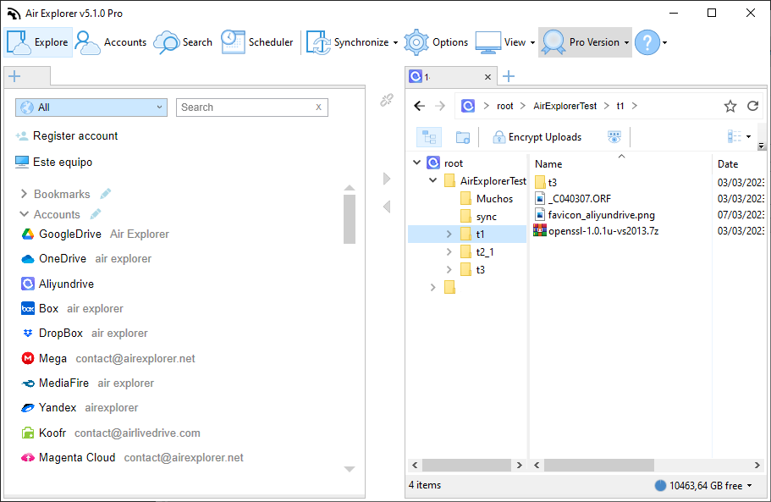Clear the account search box
Viewport: 771px width, 502px height.
click(x=318, y=108)
